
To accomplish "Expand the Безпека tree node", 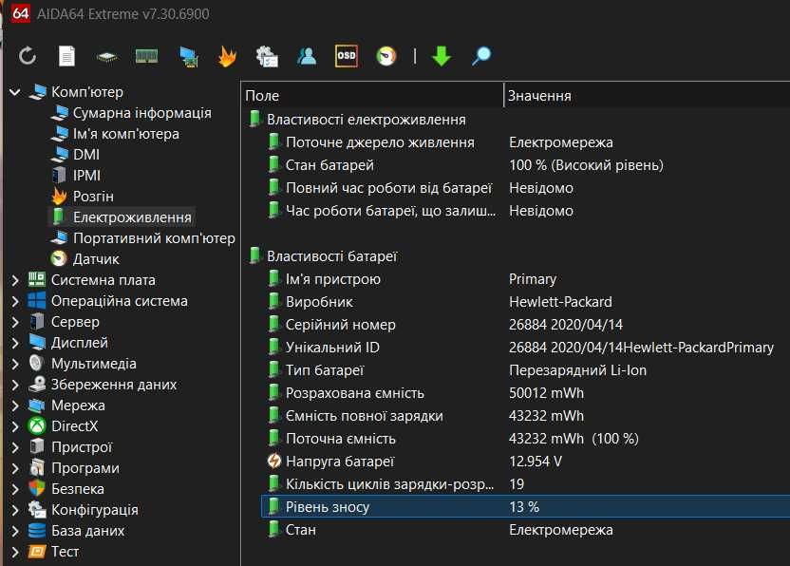I will pos(15,489).
